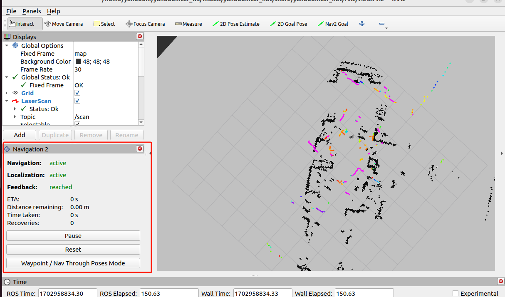Expand the Grid display node

(7, 93)
